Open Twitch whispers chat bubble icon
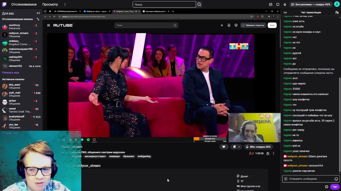The image size is (341, 191). [x=278, y=4]
